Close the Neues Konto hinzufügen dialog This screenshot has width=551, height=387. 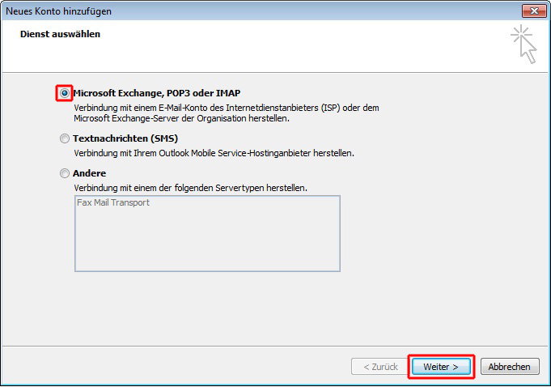click(534, 11)
